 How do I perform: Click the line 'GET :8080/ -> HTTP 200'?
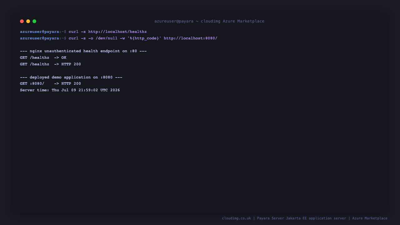pyautogui.click(x=50, y=84)
